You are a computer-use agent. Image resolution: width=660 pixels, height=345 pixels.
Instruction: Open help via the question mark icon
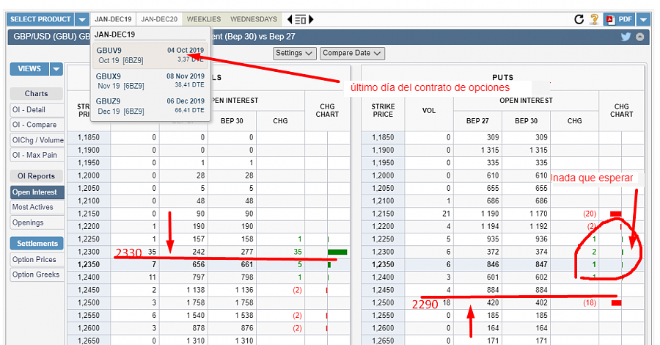click(594, 20)
